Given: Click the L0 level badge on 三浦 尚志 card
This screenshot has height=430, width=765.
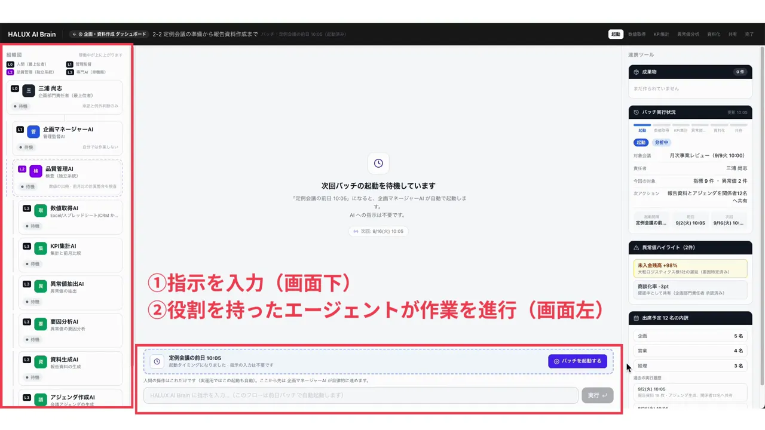Looking at the screenshot, I should coord(15,88).
